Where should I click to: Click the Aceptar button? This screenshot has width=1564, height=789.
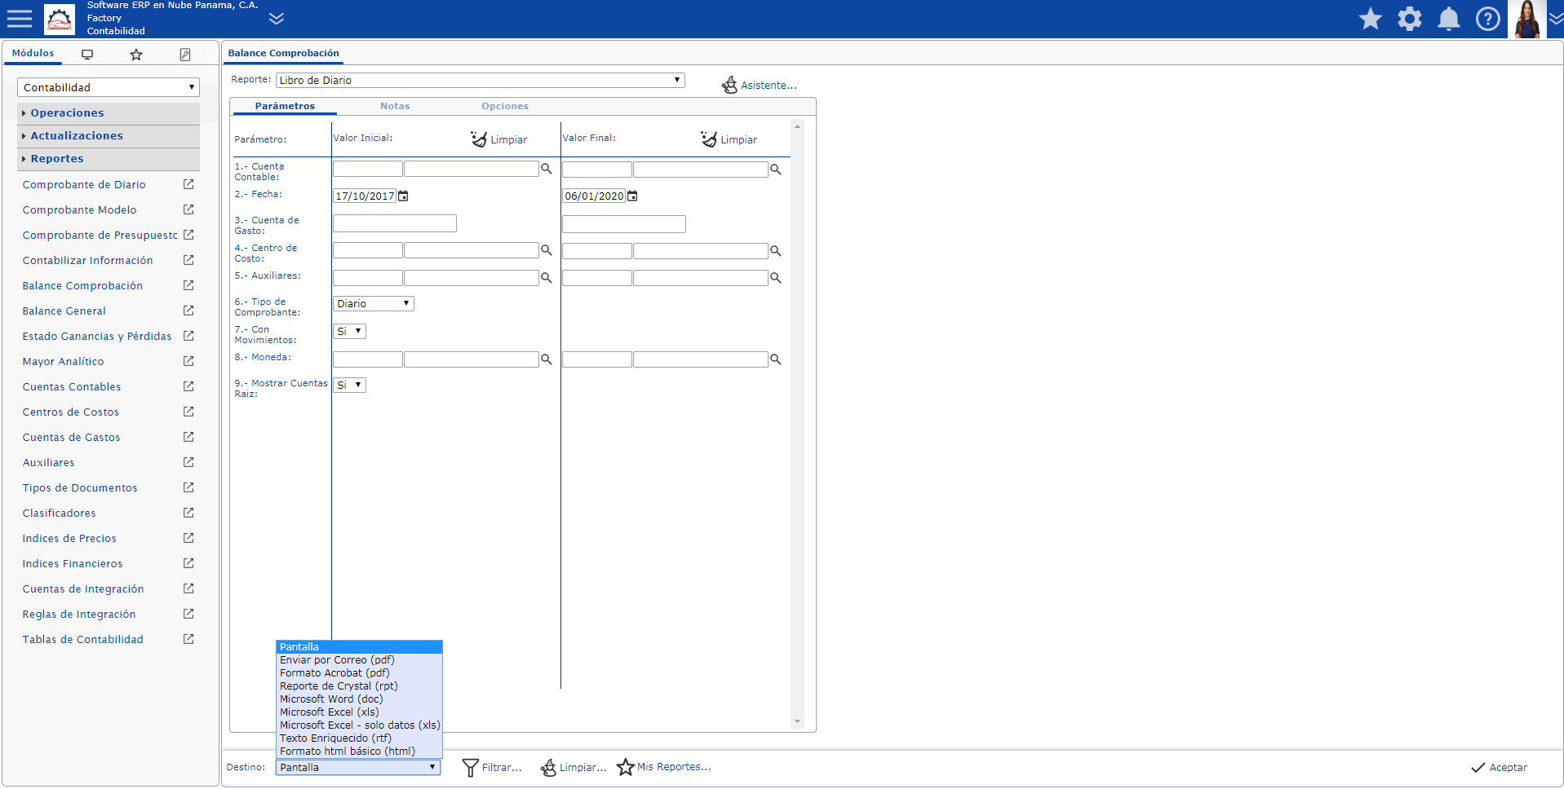[1499, 768]
